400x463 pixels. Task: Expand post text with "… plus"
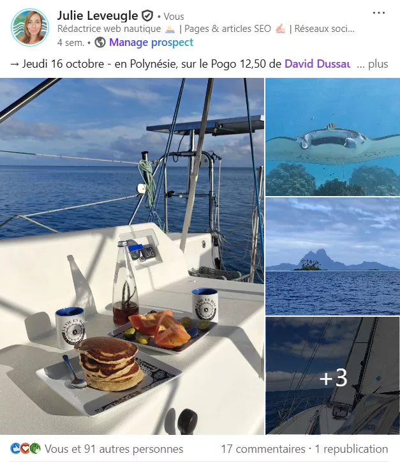click(x=373, y=64)
